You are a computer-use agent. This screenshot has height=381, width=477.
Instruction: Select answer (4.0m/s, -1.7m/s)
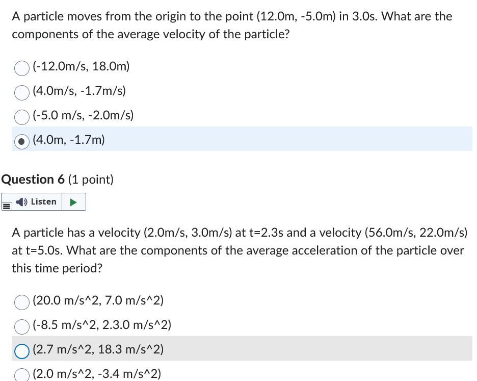21,92
